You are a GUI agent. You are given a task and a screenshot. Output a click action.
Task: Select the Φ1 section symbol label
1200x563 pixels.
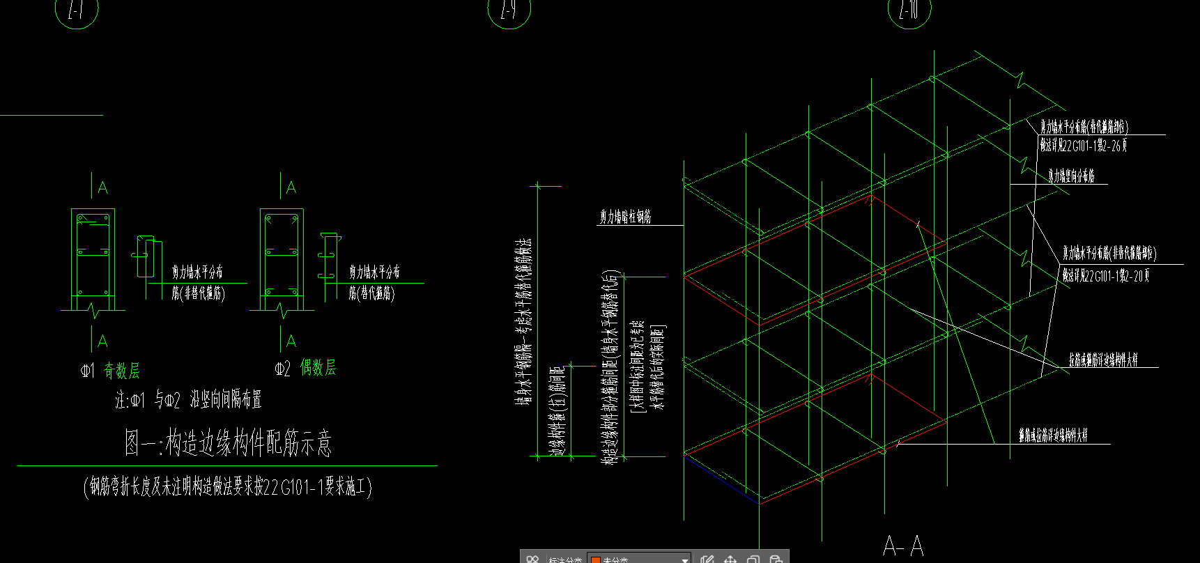(87, 371)
